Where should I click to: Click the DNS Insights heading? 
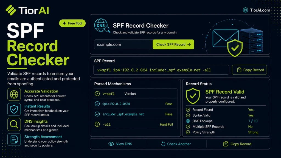pyautogui.click(x=36, y=122)
